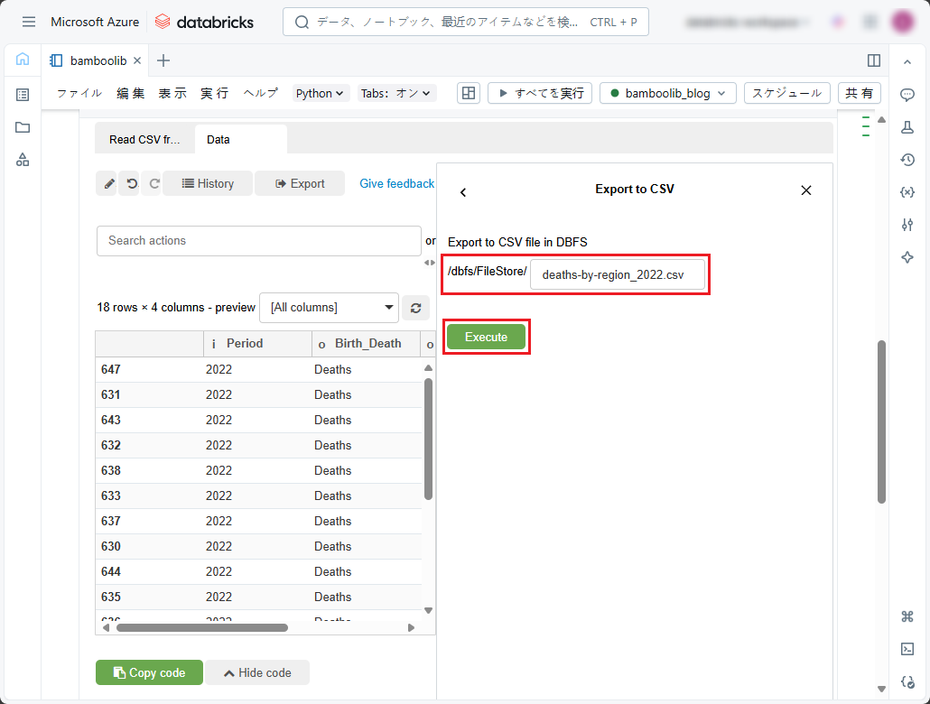The height and width of the screenshot is (704, 930).
Task: Open the variables {x} icon
Action: click(x=907, y=192)
